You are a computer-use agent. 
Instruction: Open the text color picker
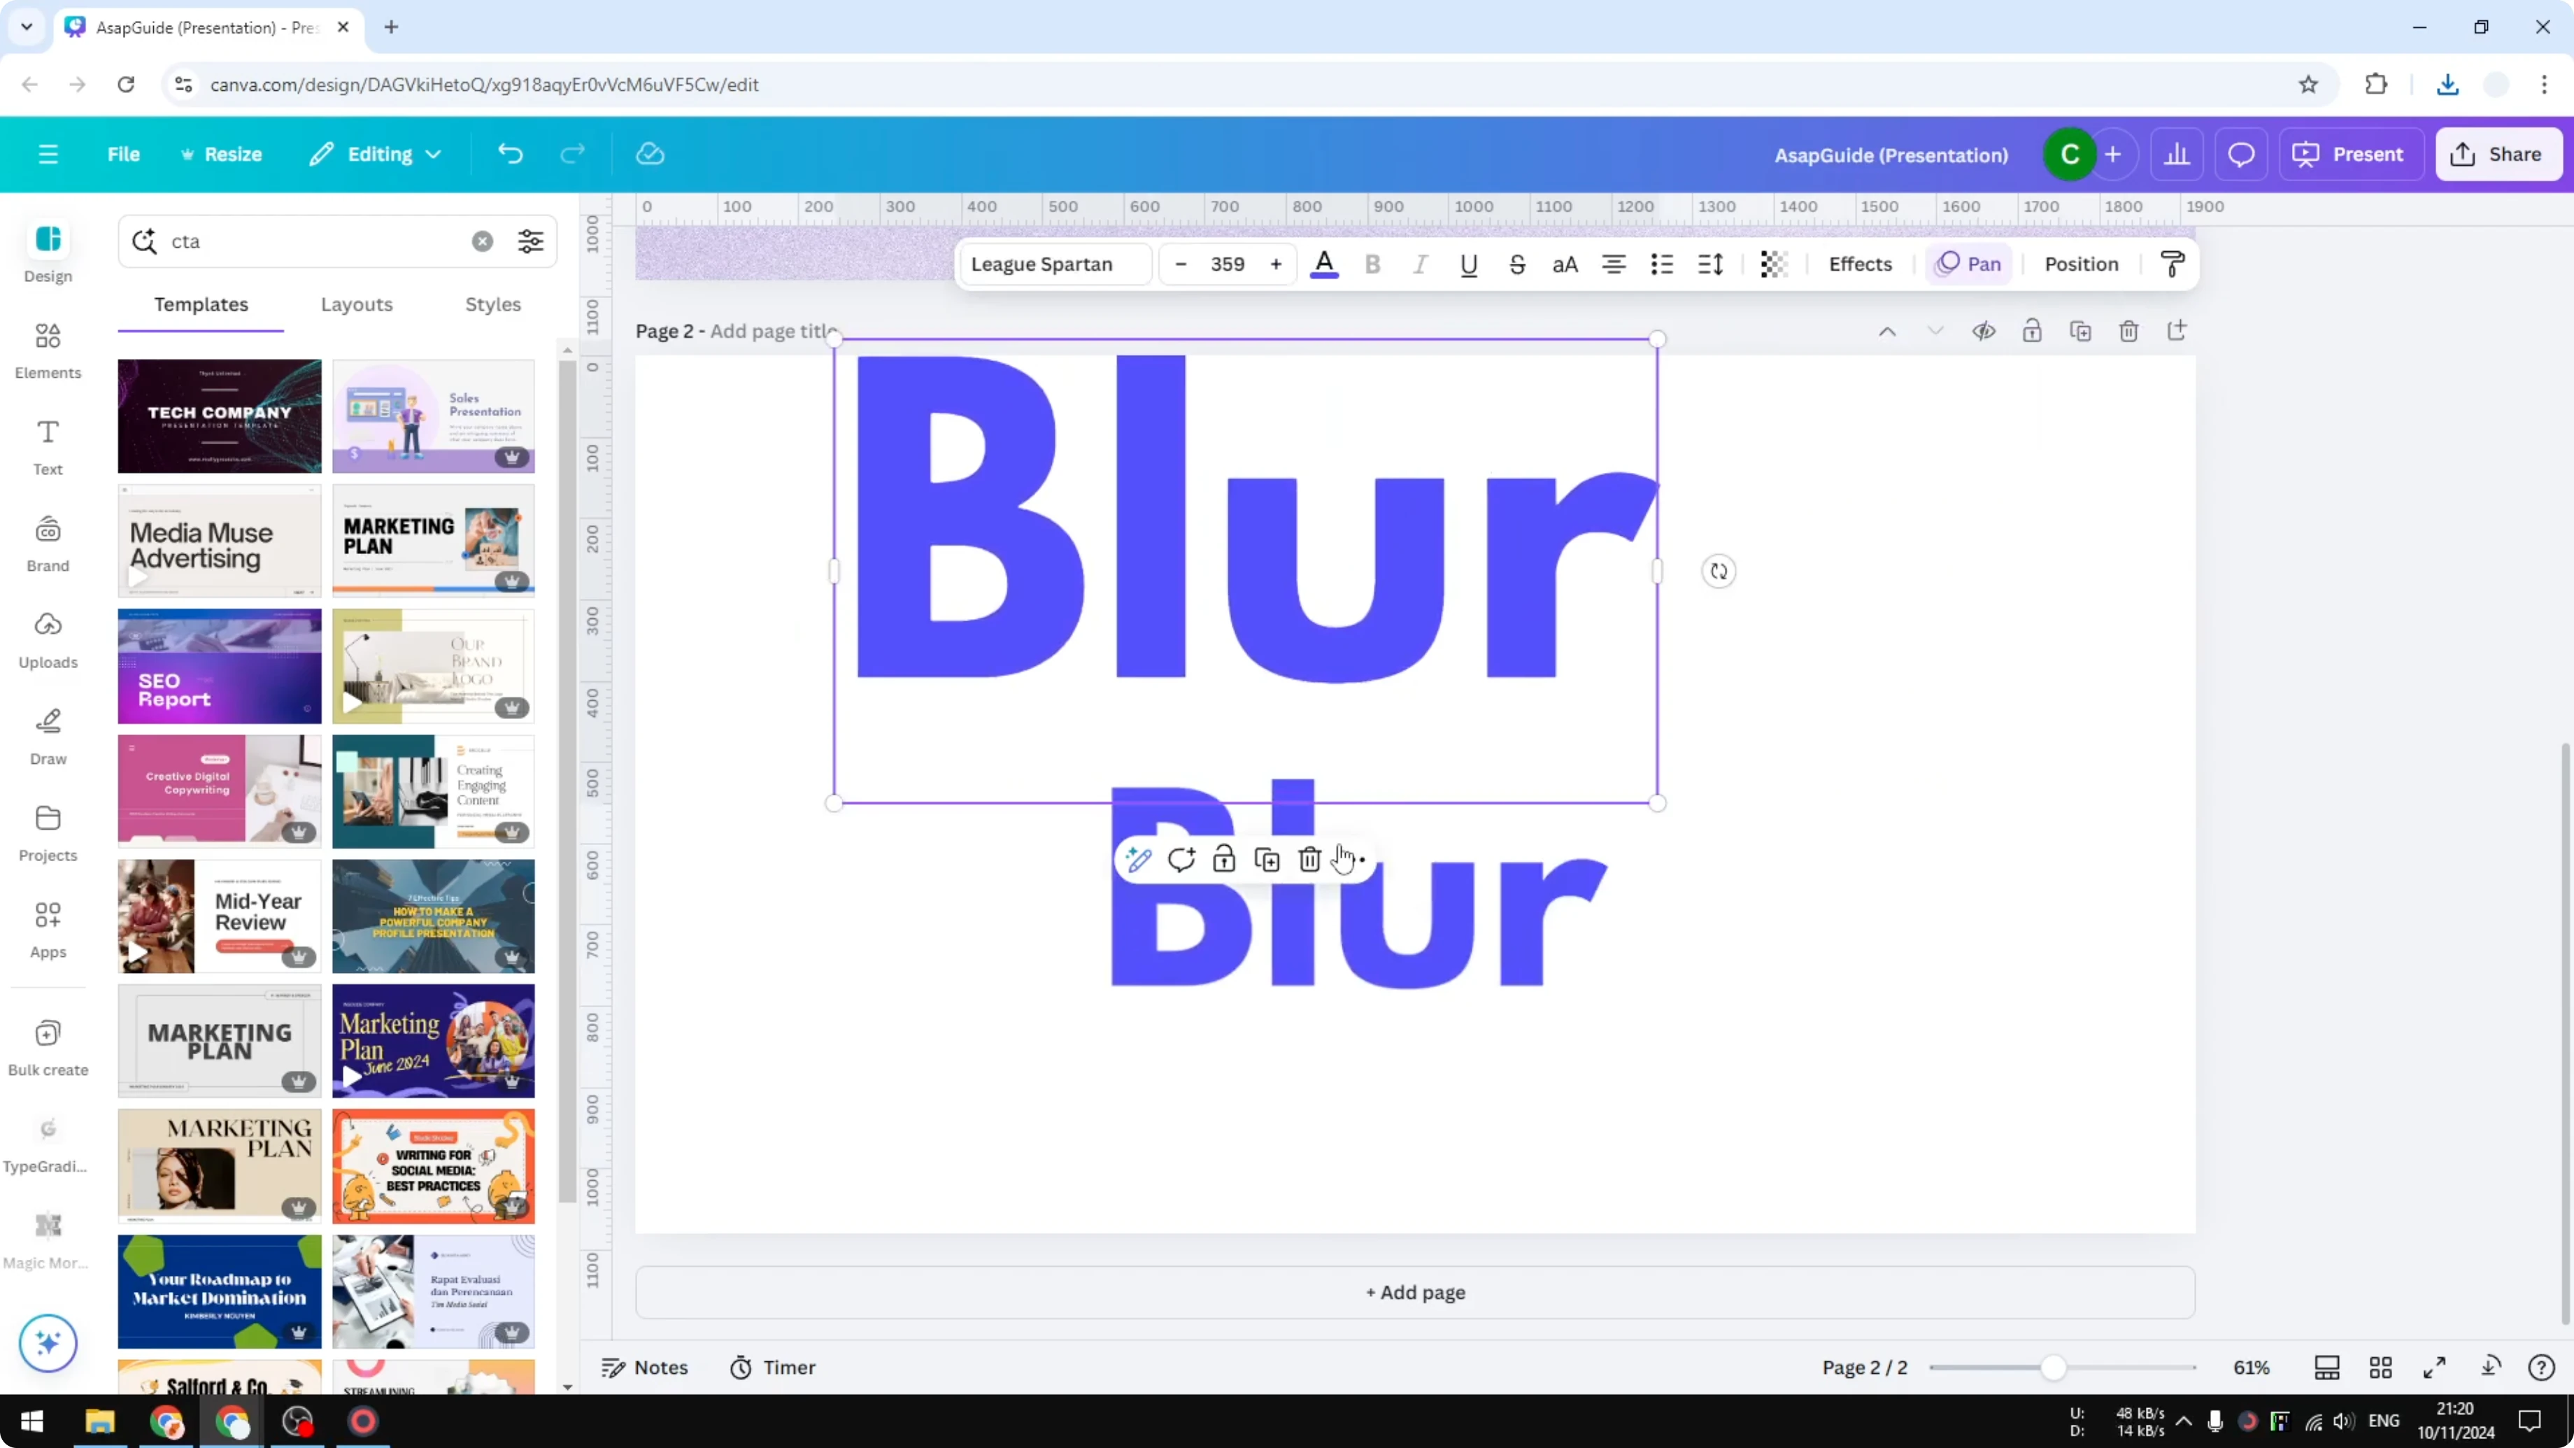point(1324,264)
